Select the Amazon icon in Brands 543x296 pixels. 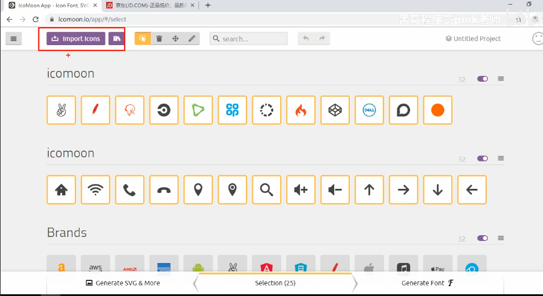tap(61, 264)
